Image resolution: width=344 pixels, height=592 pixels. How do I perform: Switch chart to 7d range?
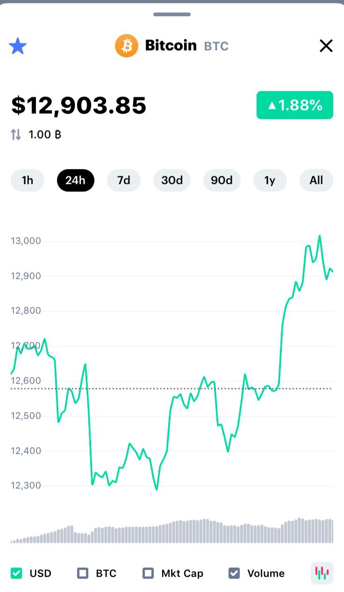tap(124, 180)
